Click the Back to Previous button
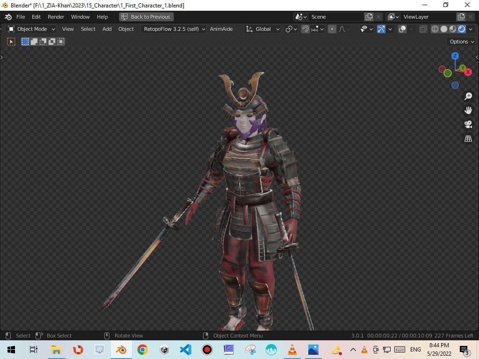Screen dimensions: 479x359 (146, 17)
